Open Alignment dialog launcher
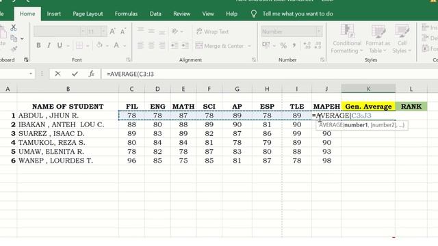438x246 pixels. click(254, 59)
